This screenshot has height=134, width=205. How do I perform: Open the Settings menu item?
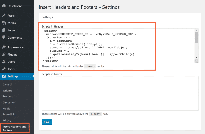[x=13, y=76]
